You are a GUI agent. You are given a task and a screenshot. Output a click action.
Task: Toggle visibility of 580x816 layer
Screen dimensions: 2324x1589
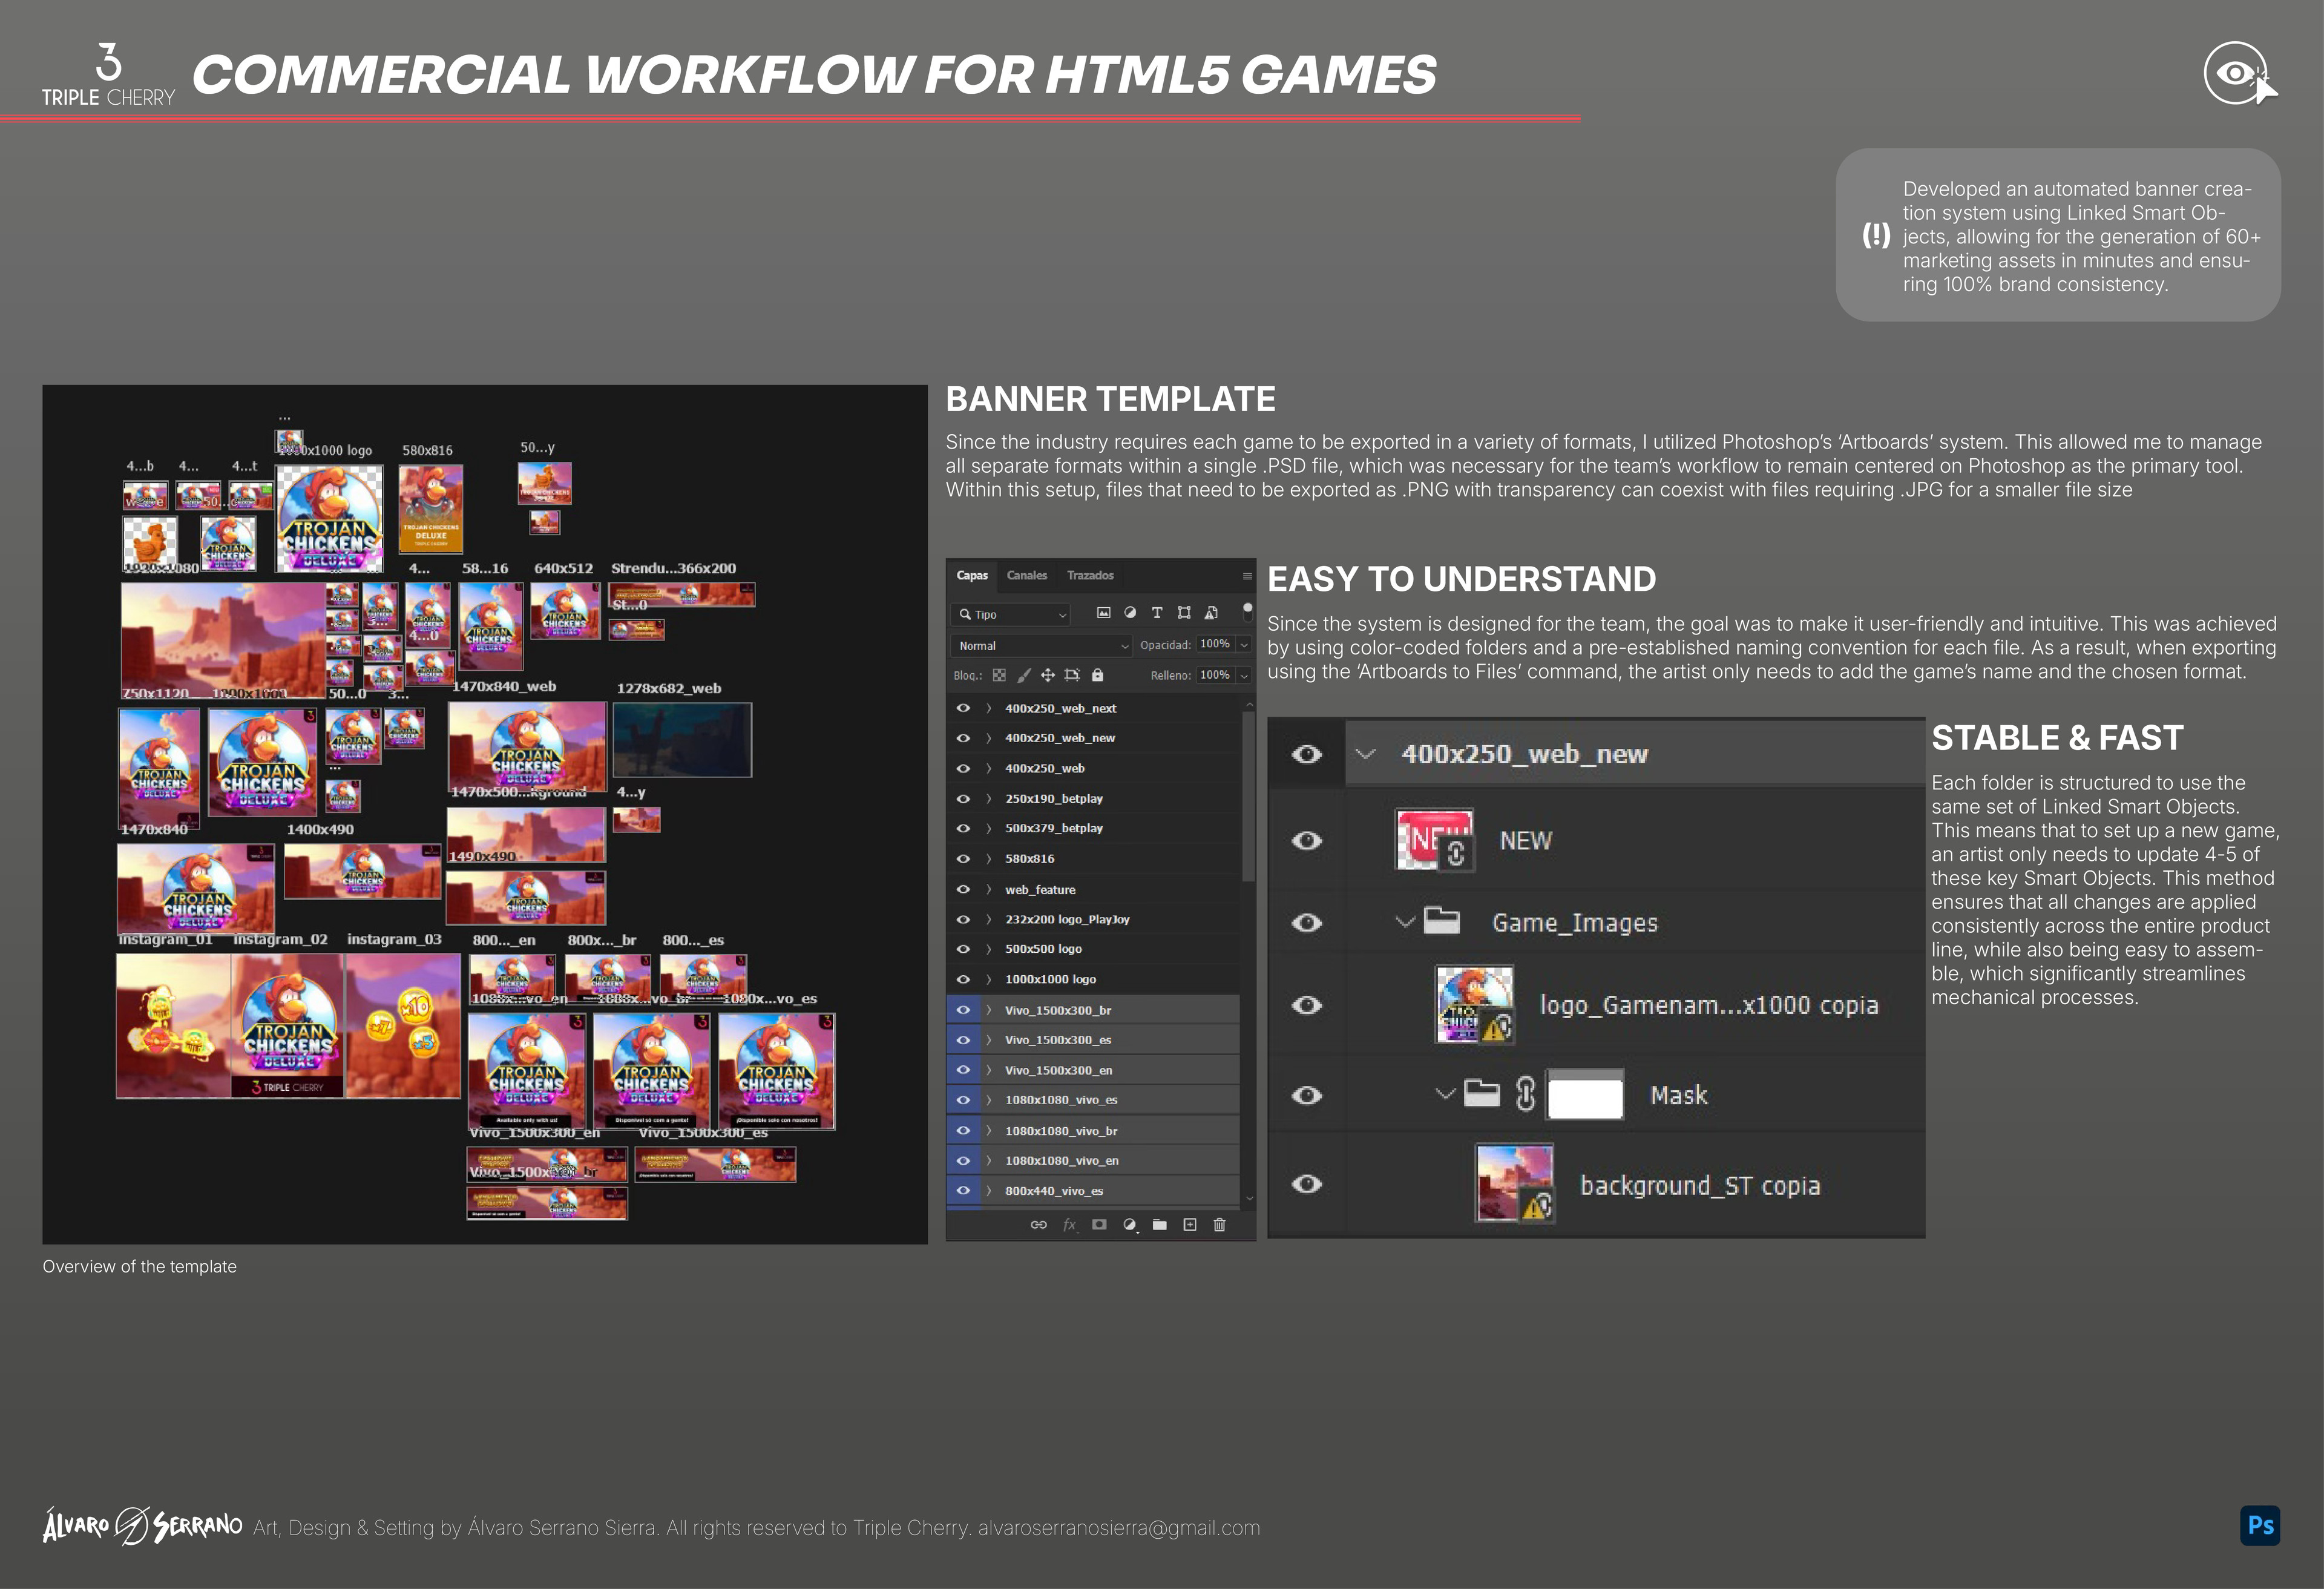(x=963, y=858)
